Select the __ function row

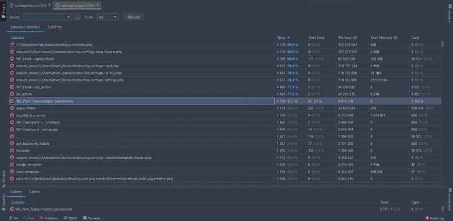pos(225,136)
